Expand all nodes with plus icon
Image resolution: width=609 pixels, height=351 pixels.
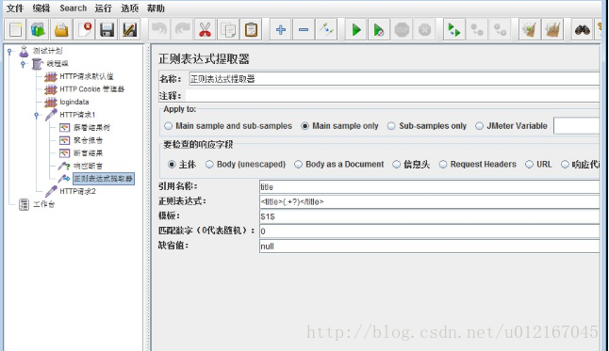pyautogui.click(x=281, y=29)
